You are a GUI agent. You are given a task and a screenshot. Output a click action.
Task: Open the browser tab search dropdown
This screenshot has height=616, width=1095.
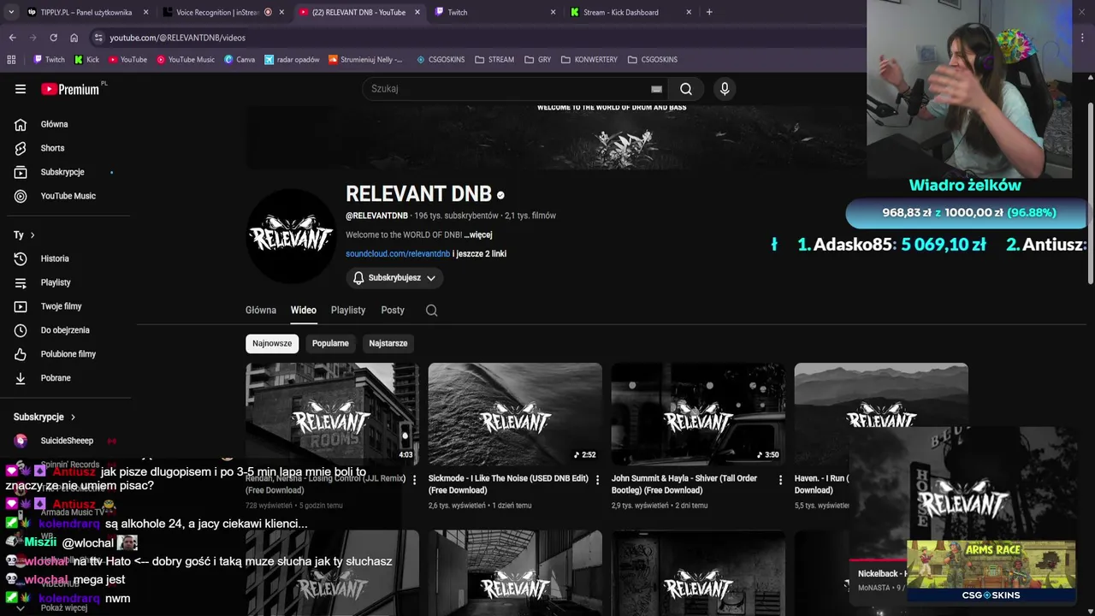[12, 12]
